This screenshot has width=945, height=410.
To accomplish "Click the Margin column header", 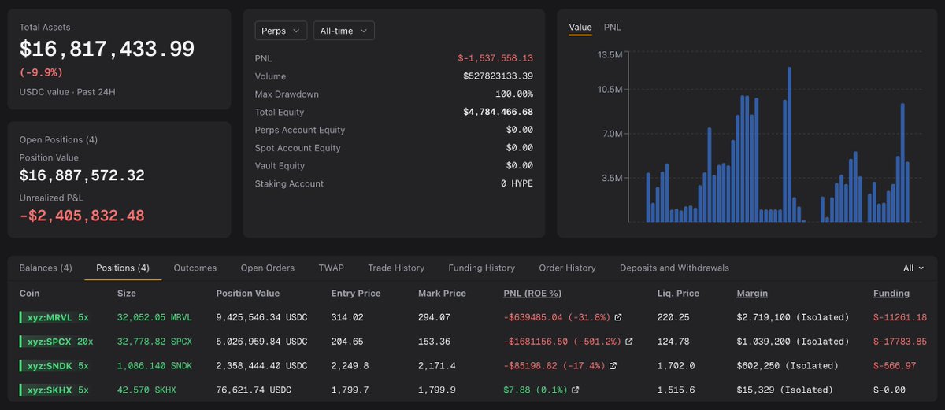I will (752, 294).
